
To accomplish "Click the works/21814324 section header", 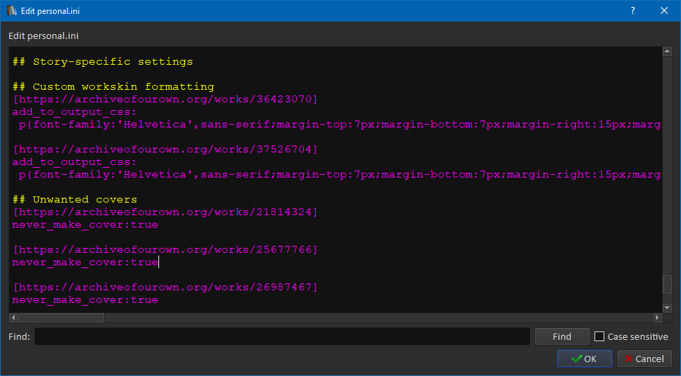I will (x=165, y=212).
